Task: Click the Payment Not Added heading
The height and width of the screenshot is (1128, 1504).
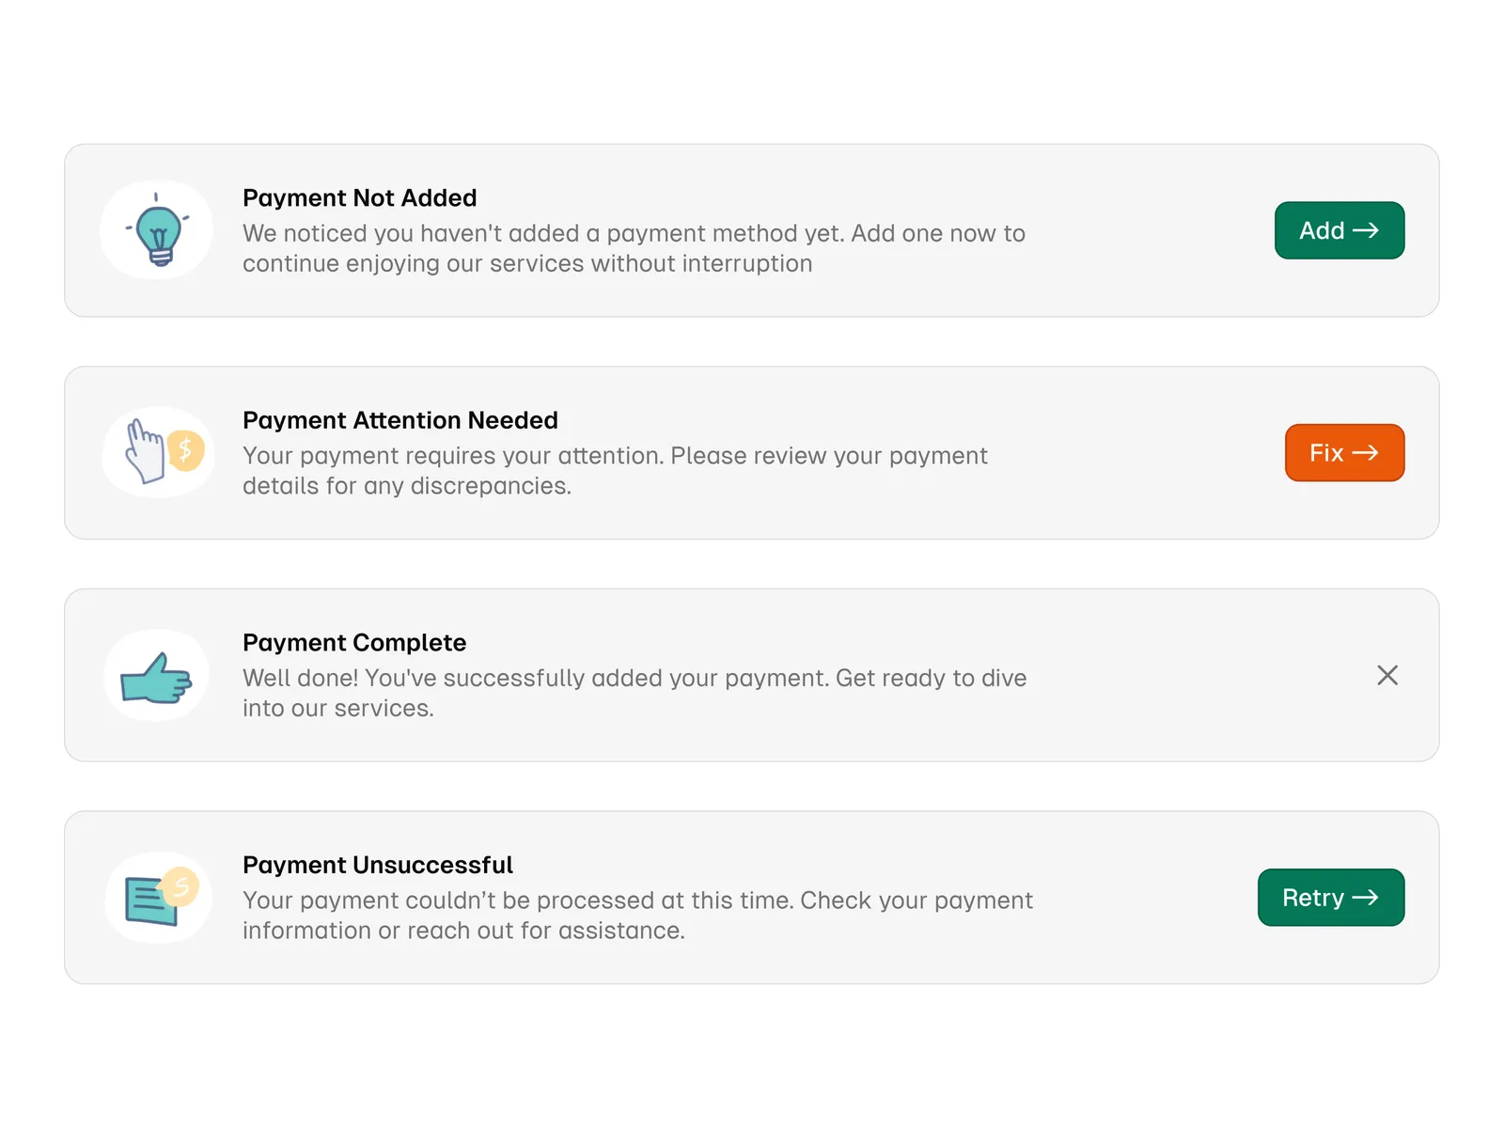Action: [359, 198]
